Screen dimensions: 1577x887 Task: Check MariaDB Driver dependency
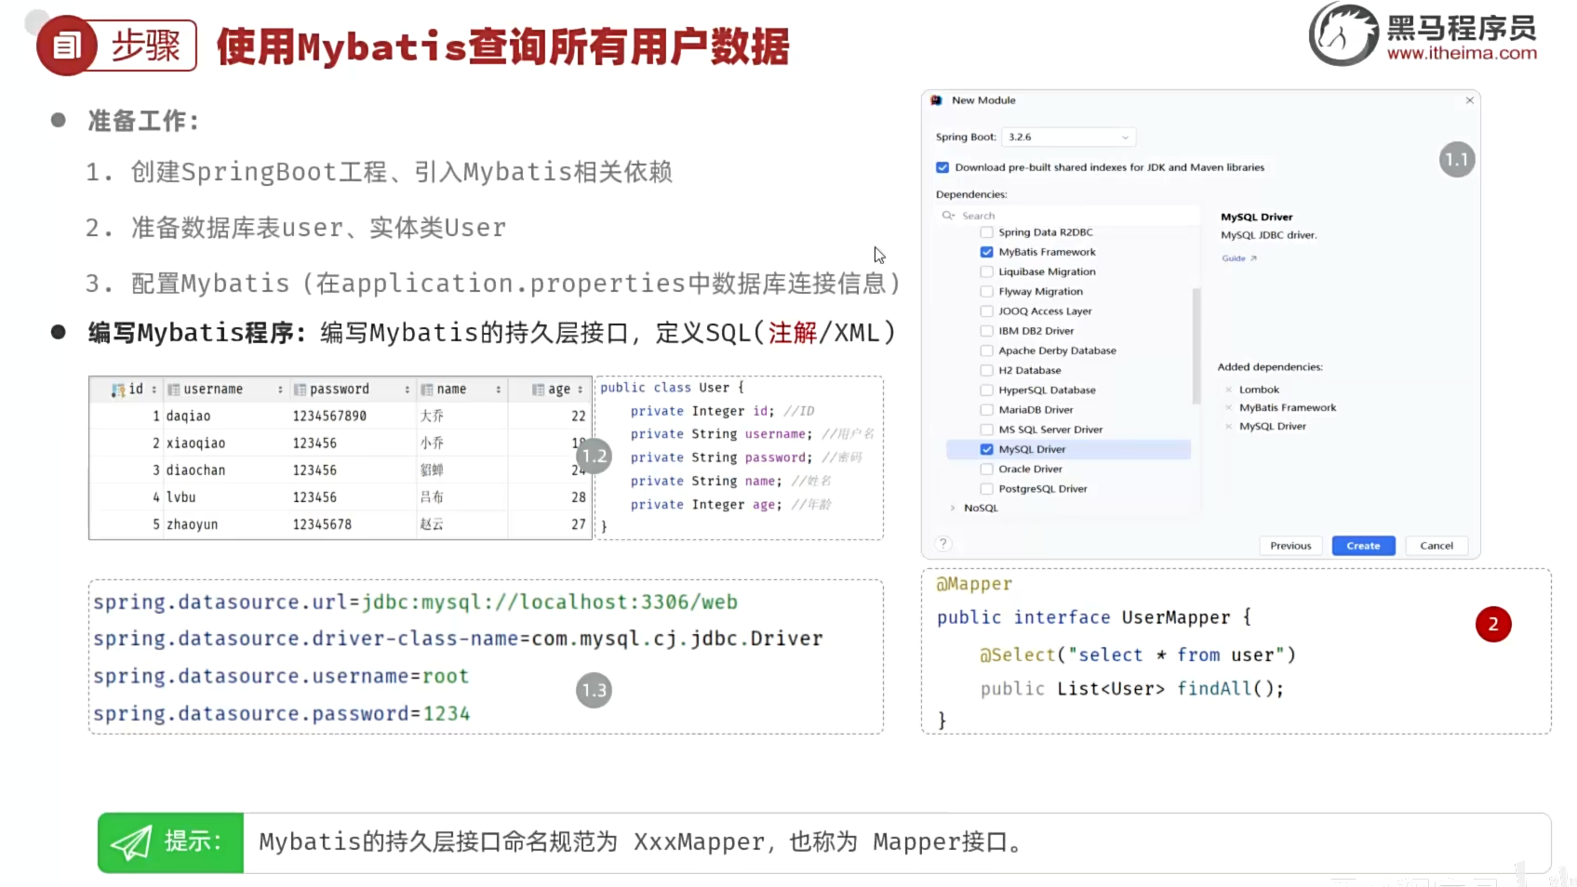pyautogui.click(x=986, y=410)
